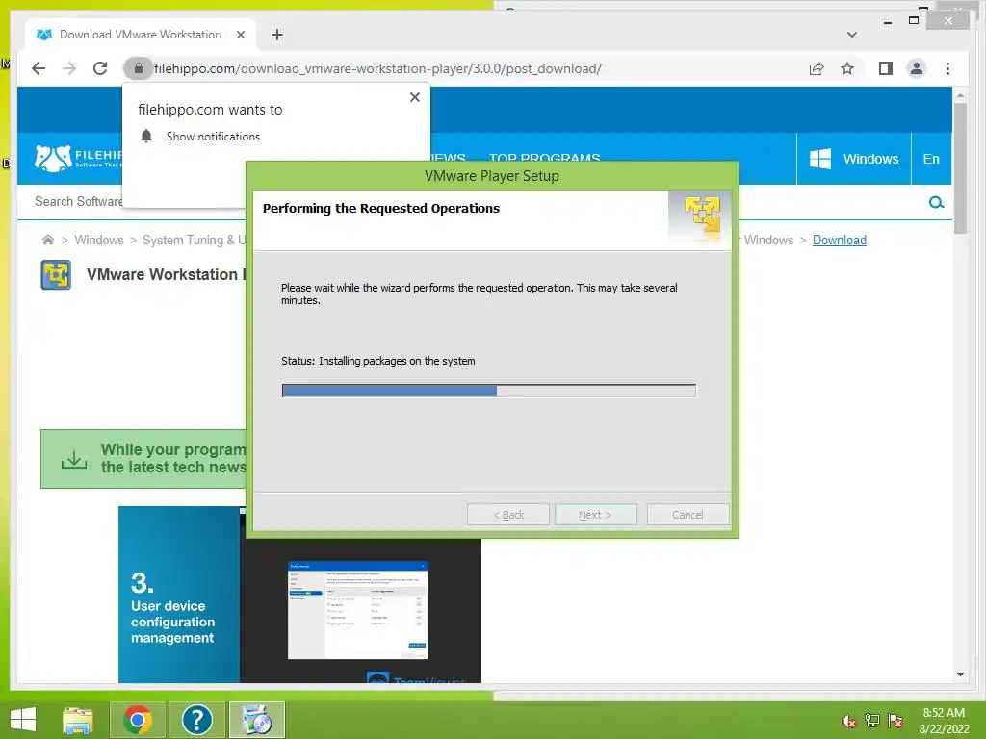This screenshot has width=986, height=739.
Task: Click the network tray icon
Action: 872,721
